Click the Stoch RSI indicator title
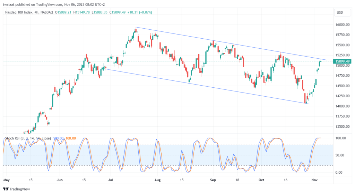 (28, 138)
